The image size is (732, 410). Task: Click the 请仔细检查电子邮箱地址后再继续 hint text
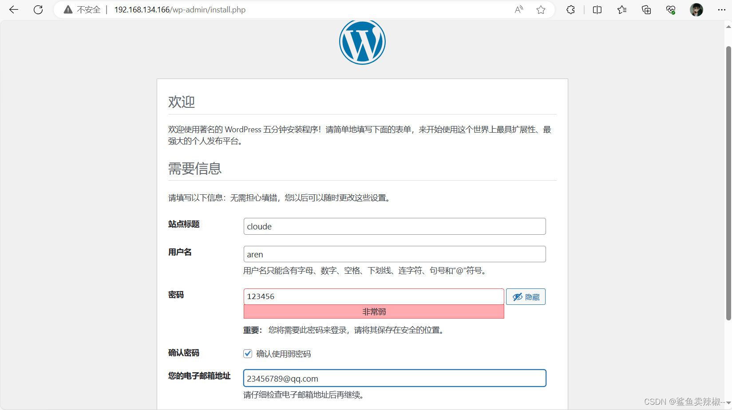pos(304,394)
